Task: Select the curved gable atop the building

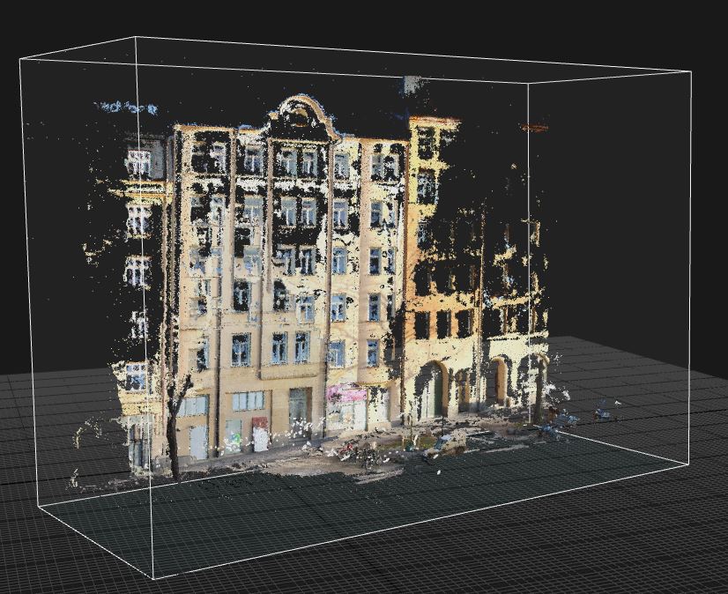Action: tap(300, 116)
